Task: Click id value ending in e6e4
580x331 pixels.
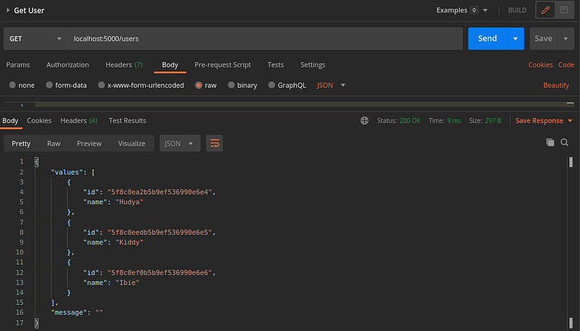Action: pyautogui.click(x=159, y=192)
